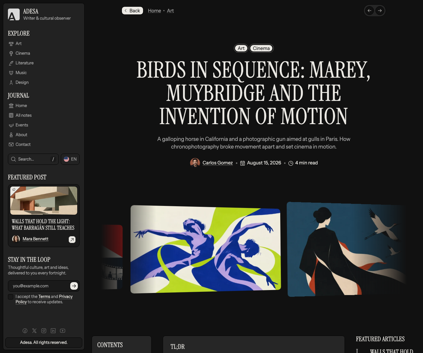Open the YouTube social icon
This screenshot has height=353, width=423.
[x=63, y=331]
